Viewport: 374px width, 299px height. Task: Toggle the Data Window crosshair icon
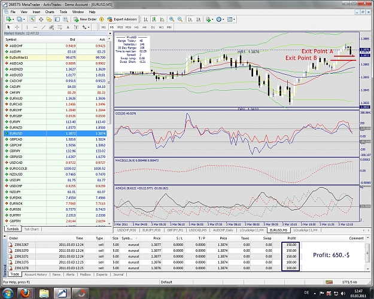tap(41, 19)
